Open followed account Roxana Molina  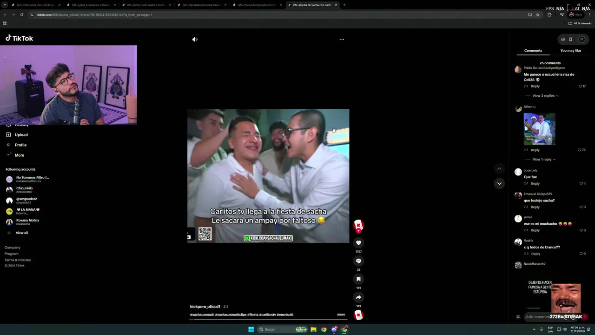[x=23, y=222]
